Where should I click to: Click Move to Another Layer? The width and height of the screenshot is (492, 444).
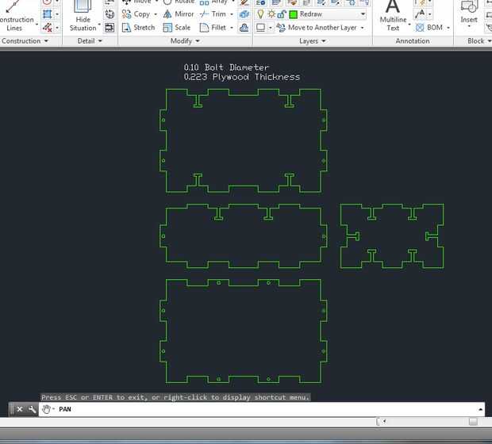coord(317,28)
